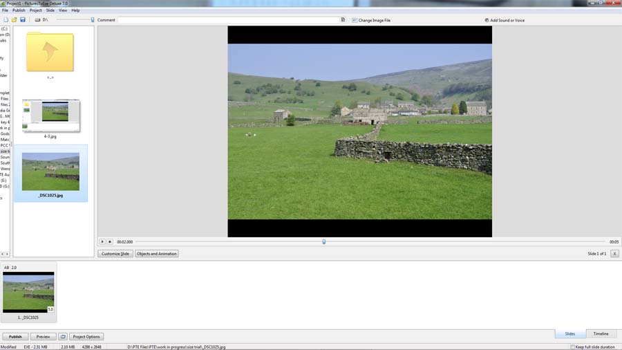Click the 5.0 duration on slide 1
The height and width of the screenshot is (350, 622).
point(50,309)
